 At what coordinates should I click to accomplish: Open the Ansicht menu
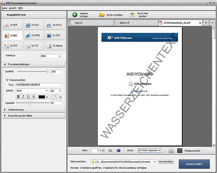(13, 8)
